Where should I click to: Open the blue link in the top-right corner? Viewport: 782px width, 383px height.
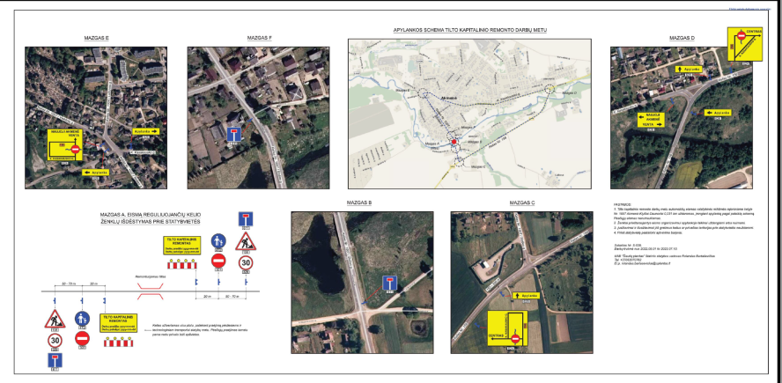pos(750,9)
